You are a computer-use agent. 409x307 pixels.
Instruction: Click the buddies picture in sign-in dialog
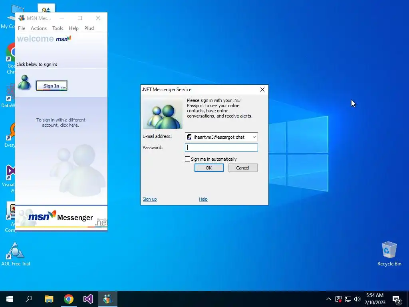[163, 114]
